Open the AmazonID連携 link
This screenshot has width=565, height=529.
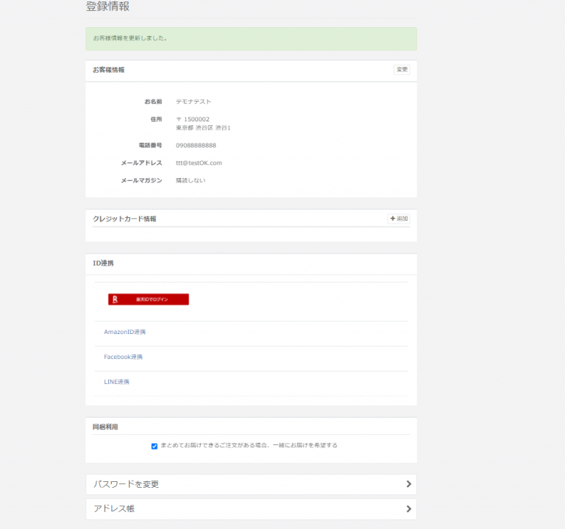pyautogui.click(x=124, y=332)
